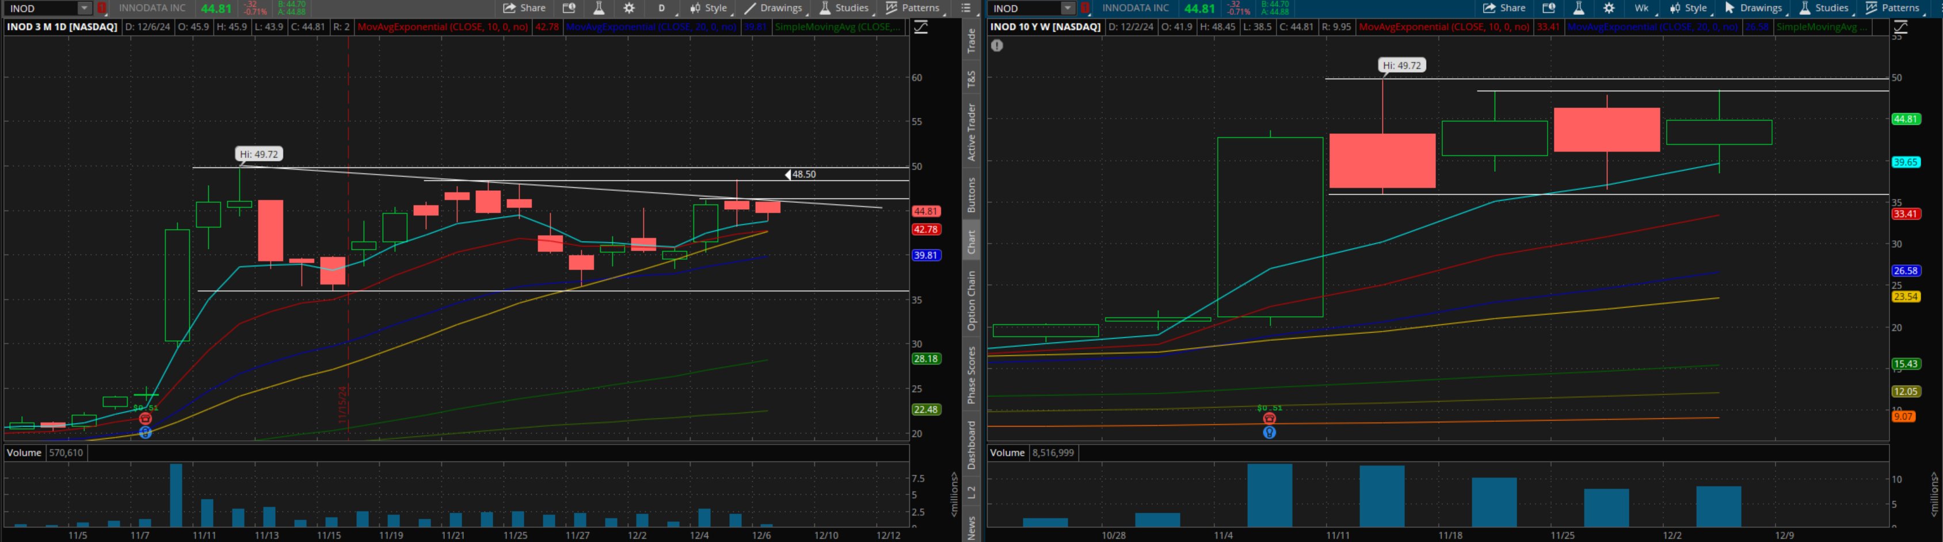Click red earnings marker on left daily chart
This screenshot has width=1943, height=542.
[x=146, y=418]
